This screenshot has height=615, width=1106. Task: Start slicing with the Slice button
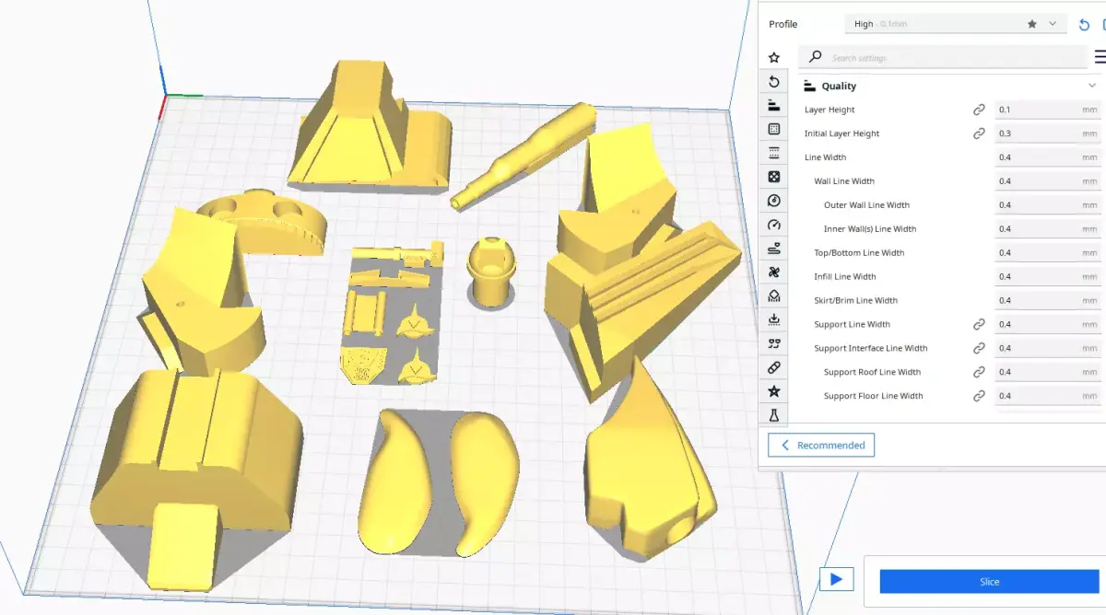pos(990,582)
